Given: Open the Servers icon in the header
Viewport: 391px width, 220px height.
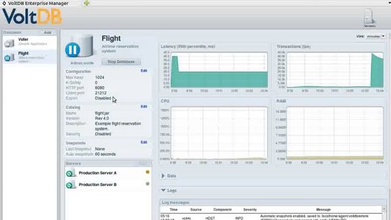Looking at the screenshot, I should [369, 18].
